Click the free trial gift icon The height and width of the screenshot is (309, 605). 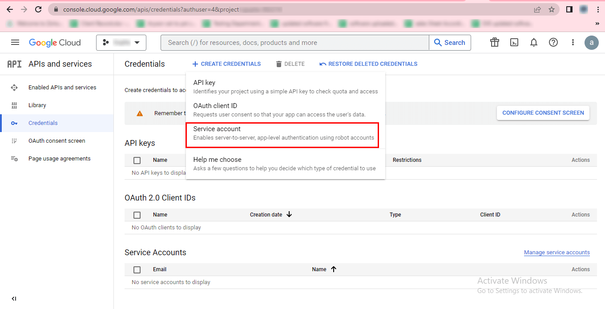click(x=495, y=43)
